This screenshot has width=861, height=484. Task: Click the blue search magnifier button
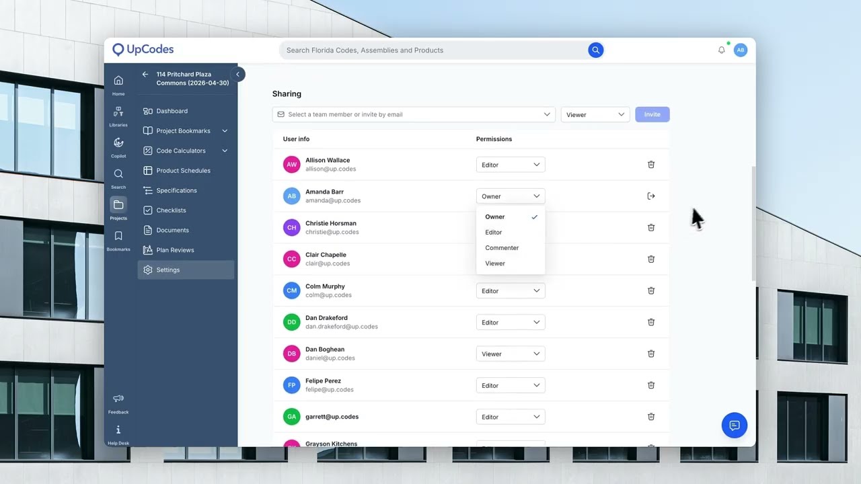(x=596, y=50)
